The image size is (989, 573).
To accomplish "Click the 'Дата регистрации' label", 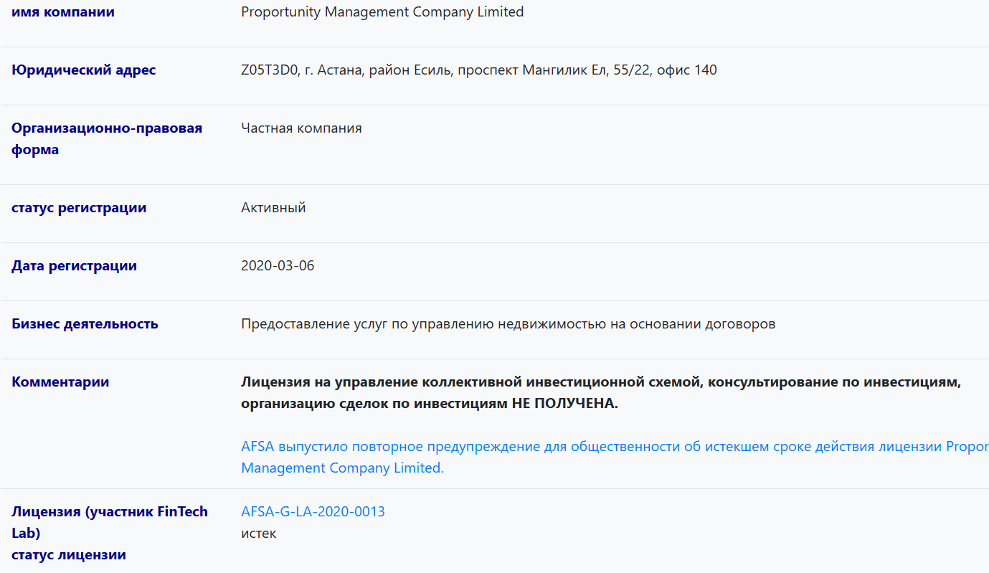I will pos(74,266).
